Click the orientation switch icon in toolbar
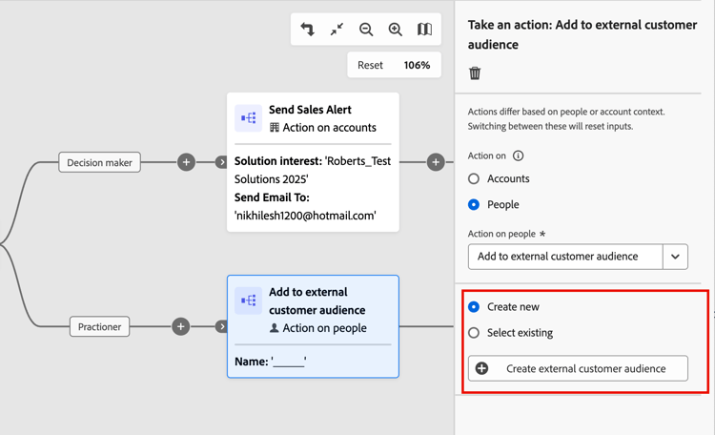 [x=308, y=30]
